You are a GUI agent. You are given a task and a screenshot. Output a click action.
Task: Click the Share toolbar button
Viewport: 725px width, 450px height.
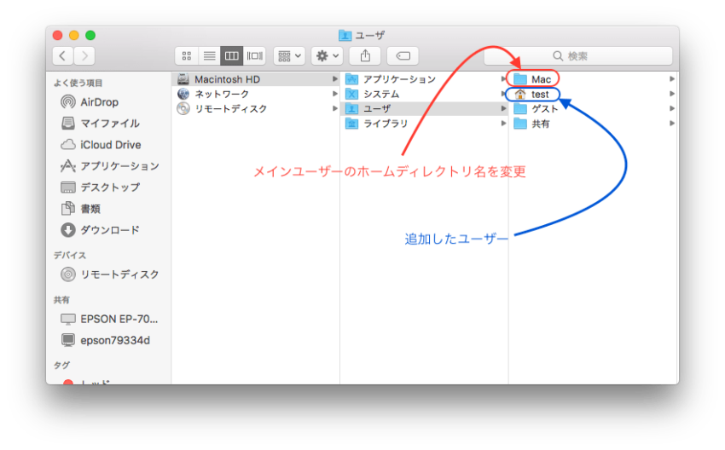click(365, 56)
